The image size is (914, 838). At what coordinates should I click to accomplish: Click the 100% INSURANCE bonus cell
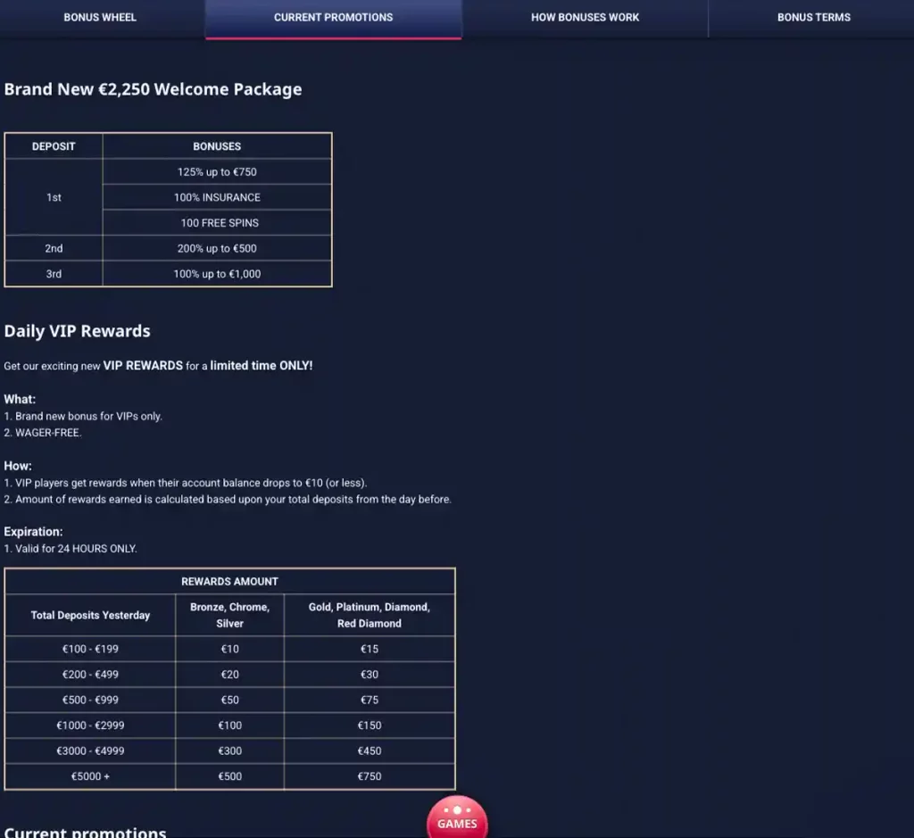coord(217,197)
